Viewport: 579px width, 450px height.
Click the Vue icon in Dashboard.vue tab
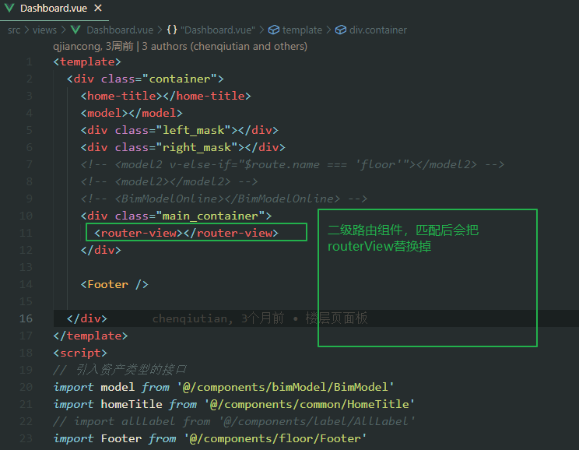click(9, 8)
